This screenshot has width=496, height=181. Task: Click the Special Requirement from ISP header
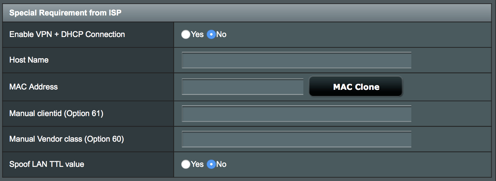[x=65, y=13]
